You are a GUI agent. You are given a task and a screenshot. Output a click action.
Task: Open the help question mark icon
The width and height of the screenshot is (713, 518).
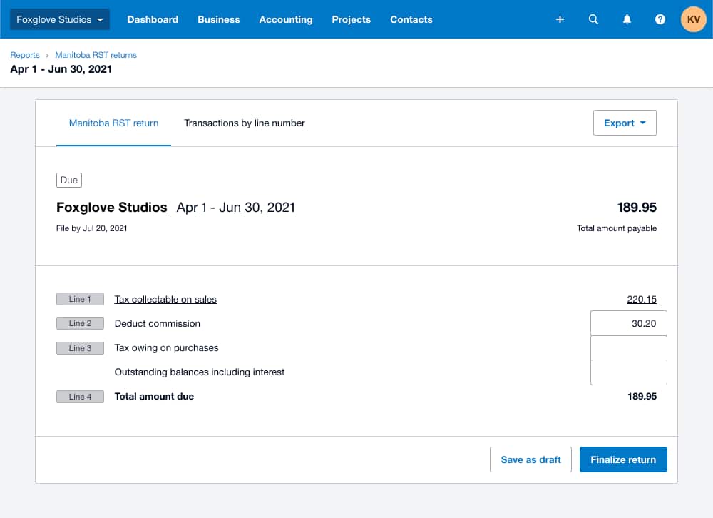click(660, 19)
